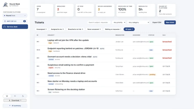
Task: Open the Download dropdown button
Action: tap(15, 100)
